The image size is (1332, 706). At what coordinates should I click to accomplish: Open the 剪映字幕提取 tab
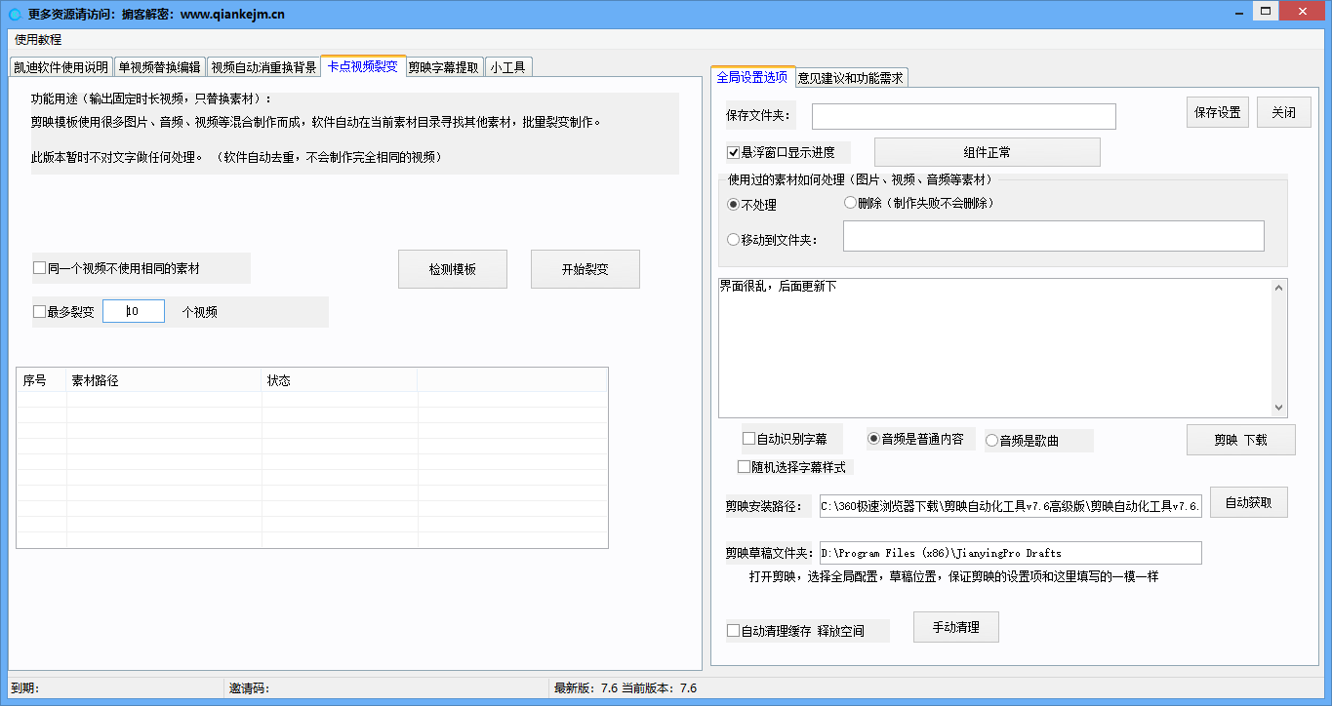pos(444,66)
